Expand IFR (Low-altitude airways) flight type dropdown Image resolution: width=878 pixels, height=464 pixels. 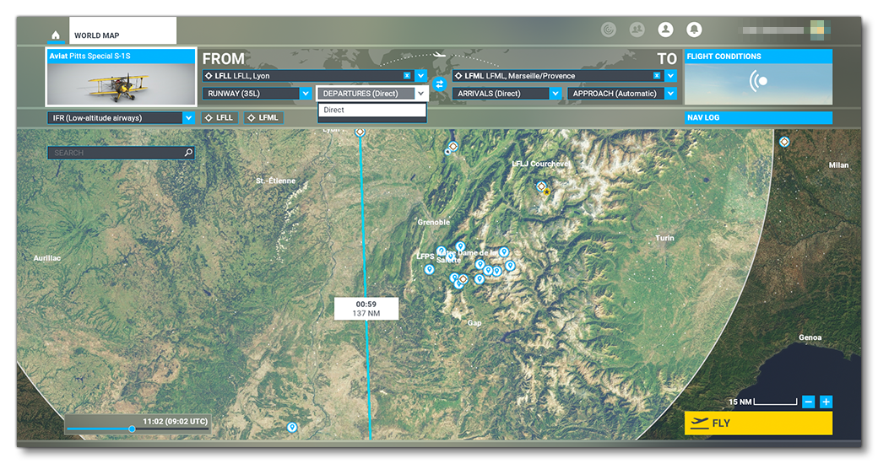coord(188,118)
